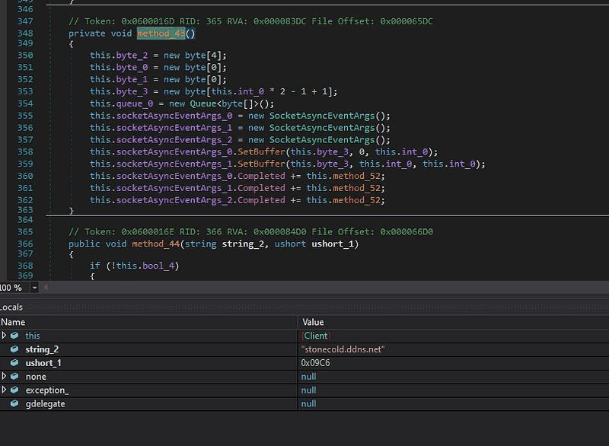
Task: Click Queue<byte[]> type on line 354
Action: click(224, 104)
